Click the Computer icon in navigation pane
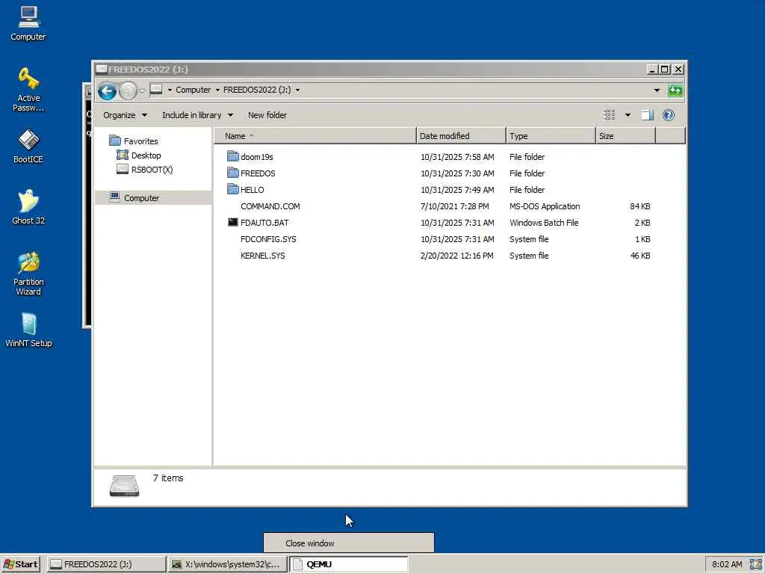The image size is (765, 574). [x=115, y=197]
